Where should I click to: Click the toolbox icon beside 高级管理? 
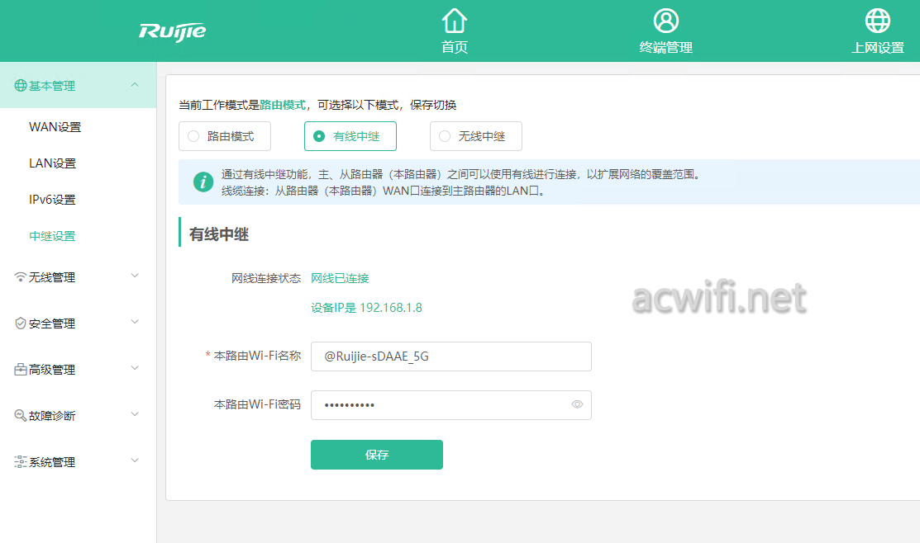point(21,370)
